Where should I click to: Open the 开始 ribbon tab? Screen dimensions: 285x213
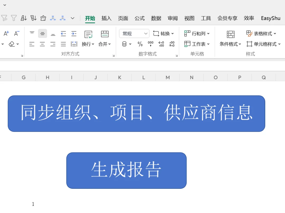90,18
